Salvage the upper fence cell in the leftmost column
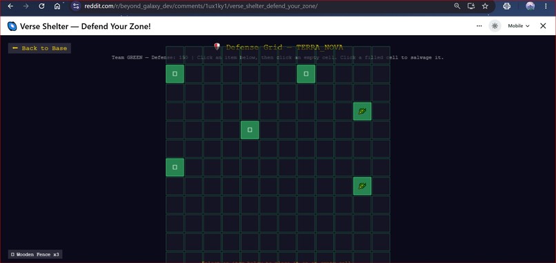The image size is (556, 263). point(175,74)
